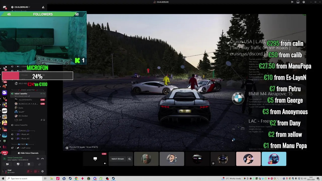Open Discord user settings gear
322x181 pixels.
tap(43, 171)
